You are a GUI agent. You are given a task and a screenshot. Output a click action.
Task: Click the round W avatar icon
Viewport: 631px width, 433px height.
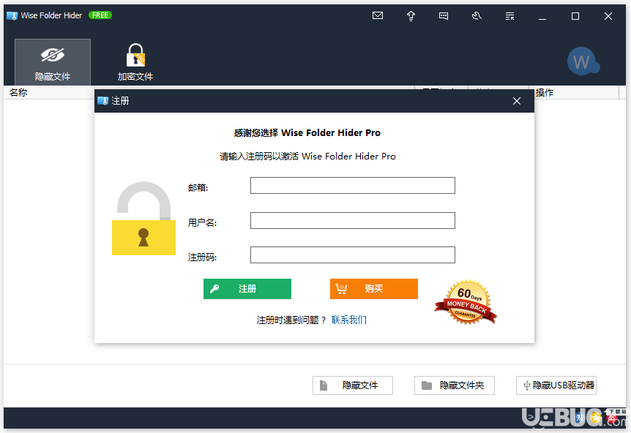583,61
